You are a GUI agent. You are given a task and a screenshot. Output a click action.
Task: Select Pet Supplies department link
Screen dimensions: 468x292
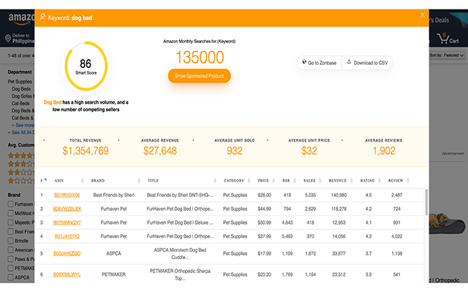[20, 82]
